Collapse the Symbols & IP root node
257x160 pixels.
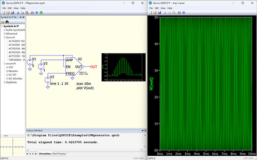click(x=2, y=26)
